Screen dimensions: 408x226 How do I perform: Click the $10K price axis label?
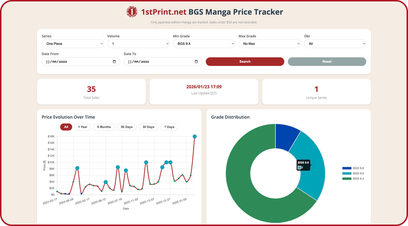(51, 162)
